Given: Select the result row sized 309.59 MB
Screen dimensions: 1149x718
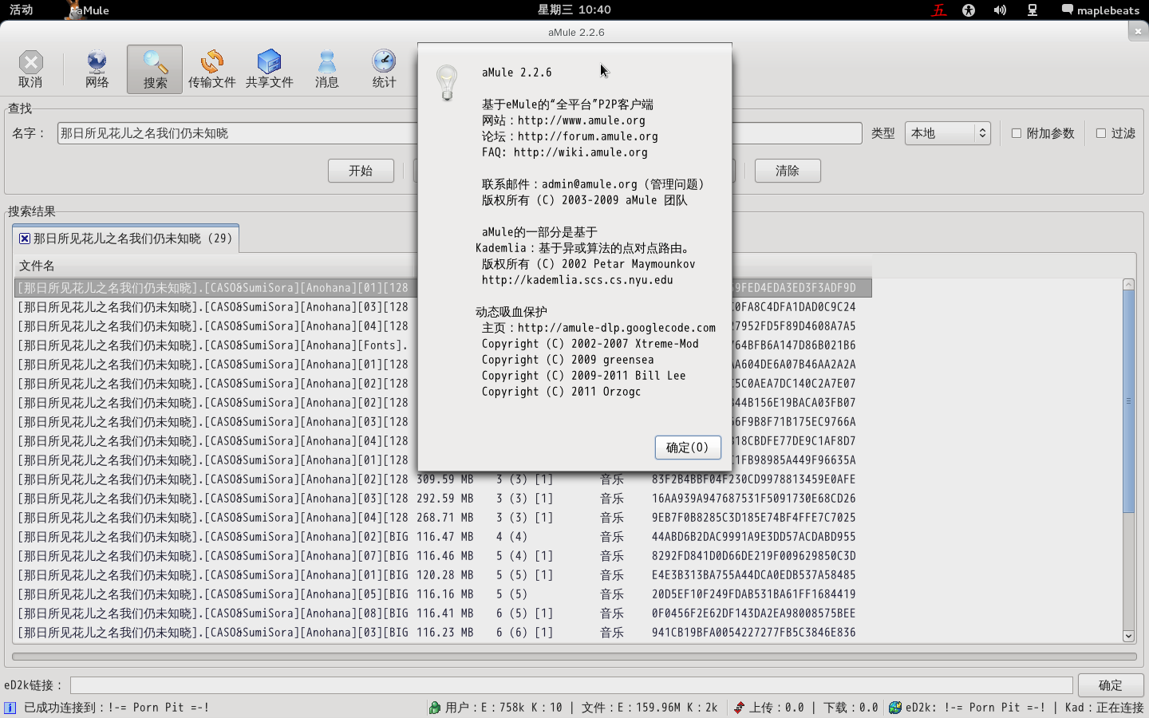Looking at the screenshot, I should [444, 479].
